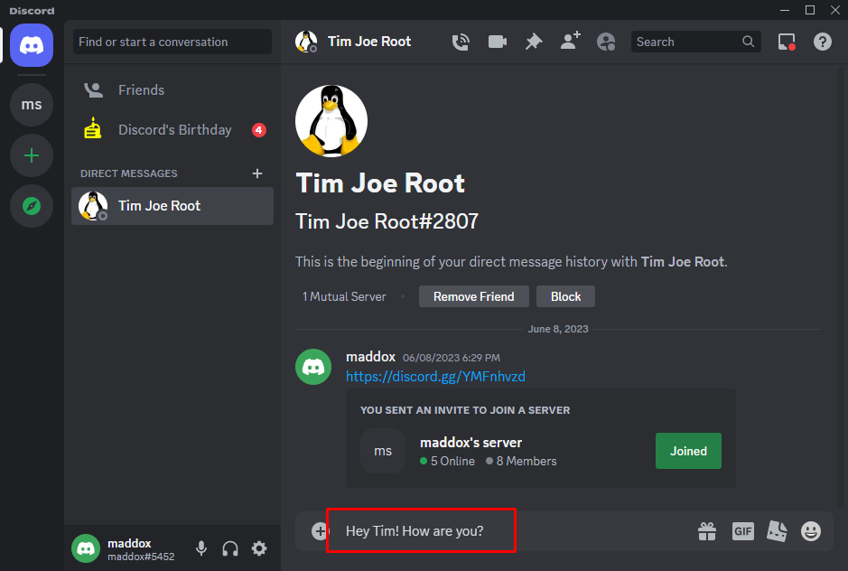
Task: Click the search magnifier icon
Action: (x=748, y=42)
